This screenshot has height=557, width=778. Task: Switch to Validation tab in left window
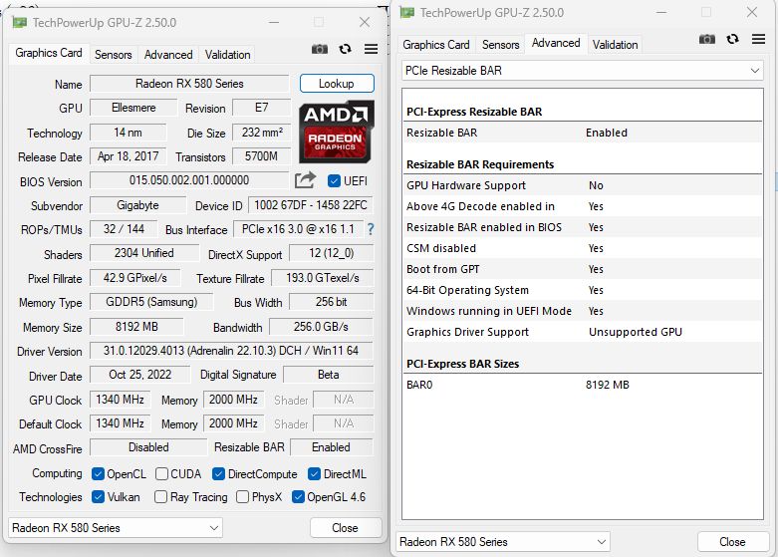coord(228,55)
